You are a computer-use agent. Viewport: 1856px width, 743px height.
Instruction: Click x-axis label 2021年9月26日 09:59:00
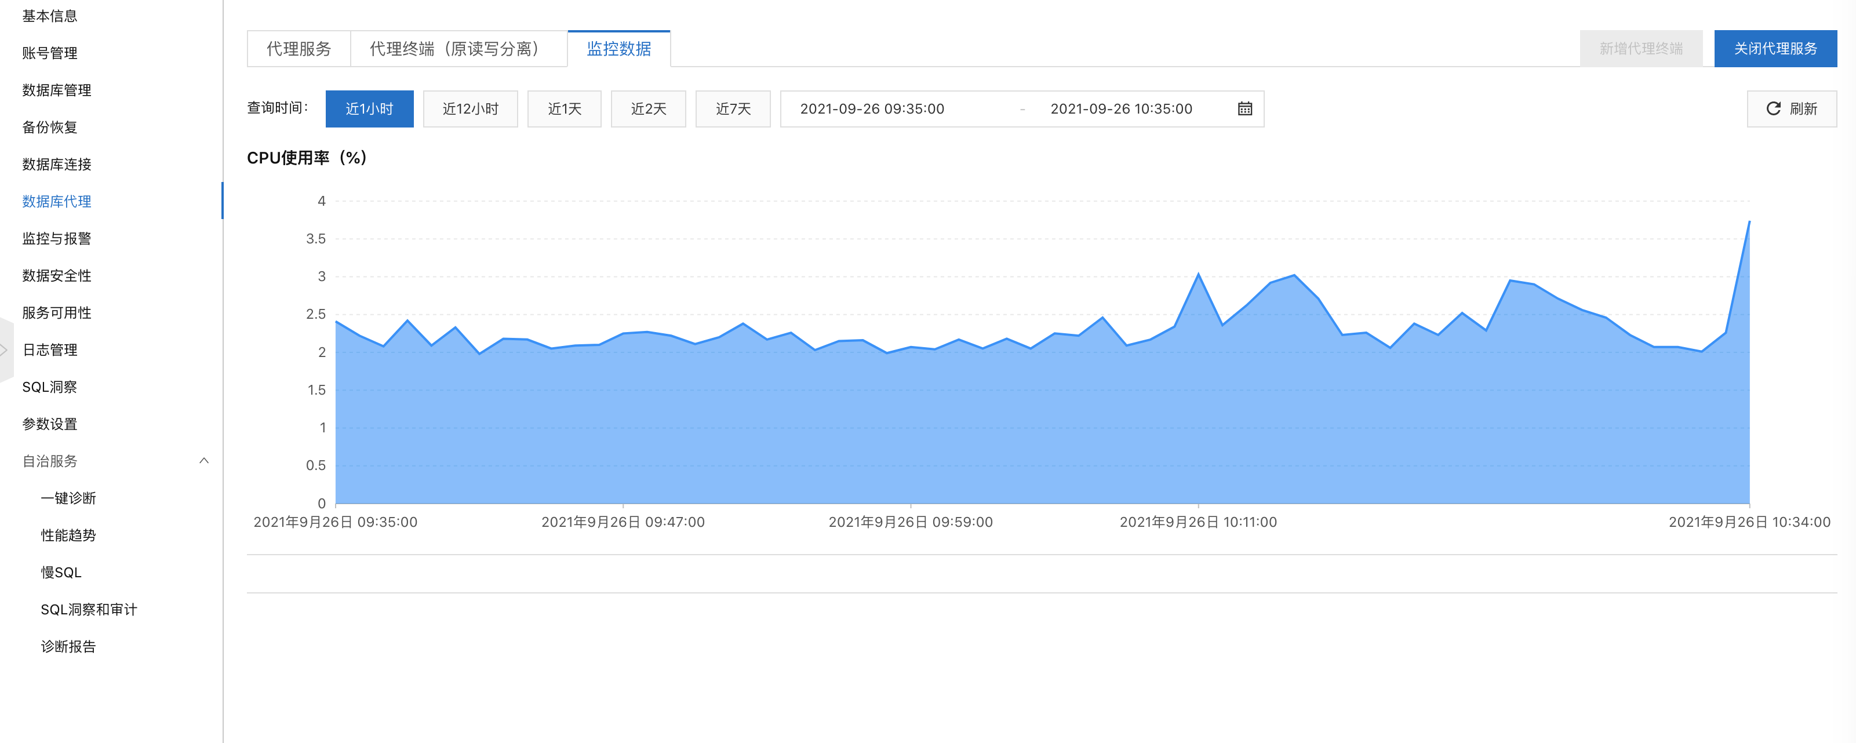coord(911,523)
